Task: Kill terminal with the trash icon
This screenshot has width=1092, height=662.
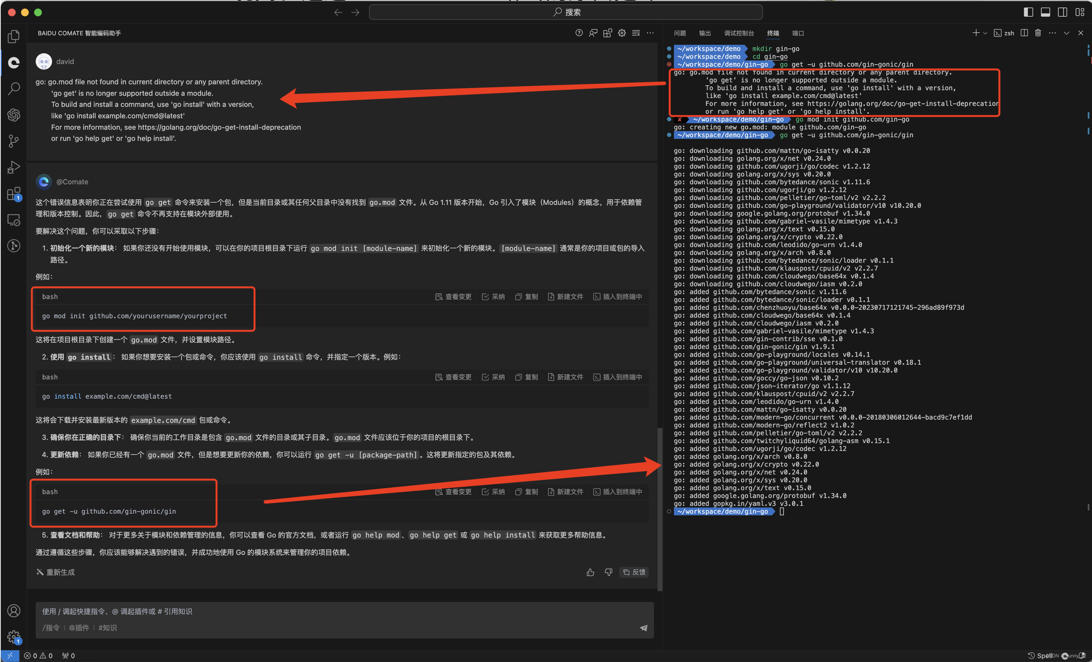Action: (x=1038, y=33)
